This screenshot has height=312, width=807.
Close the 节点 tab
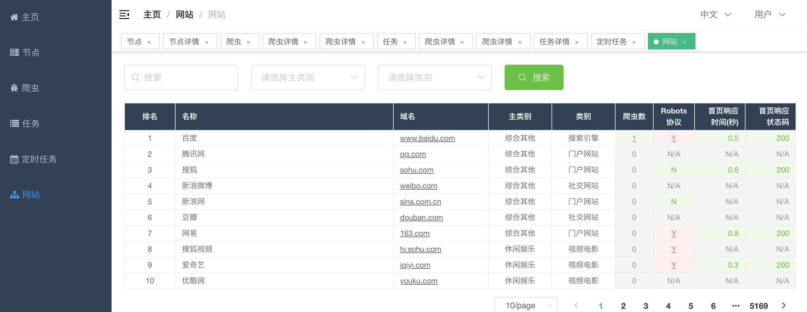pos(149,42)
